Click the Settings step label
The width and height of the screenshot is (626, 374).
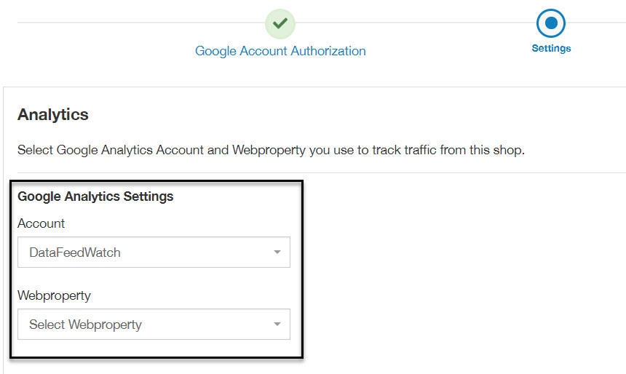tap(551, 48)
